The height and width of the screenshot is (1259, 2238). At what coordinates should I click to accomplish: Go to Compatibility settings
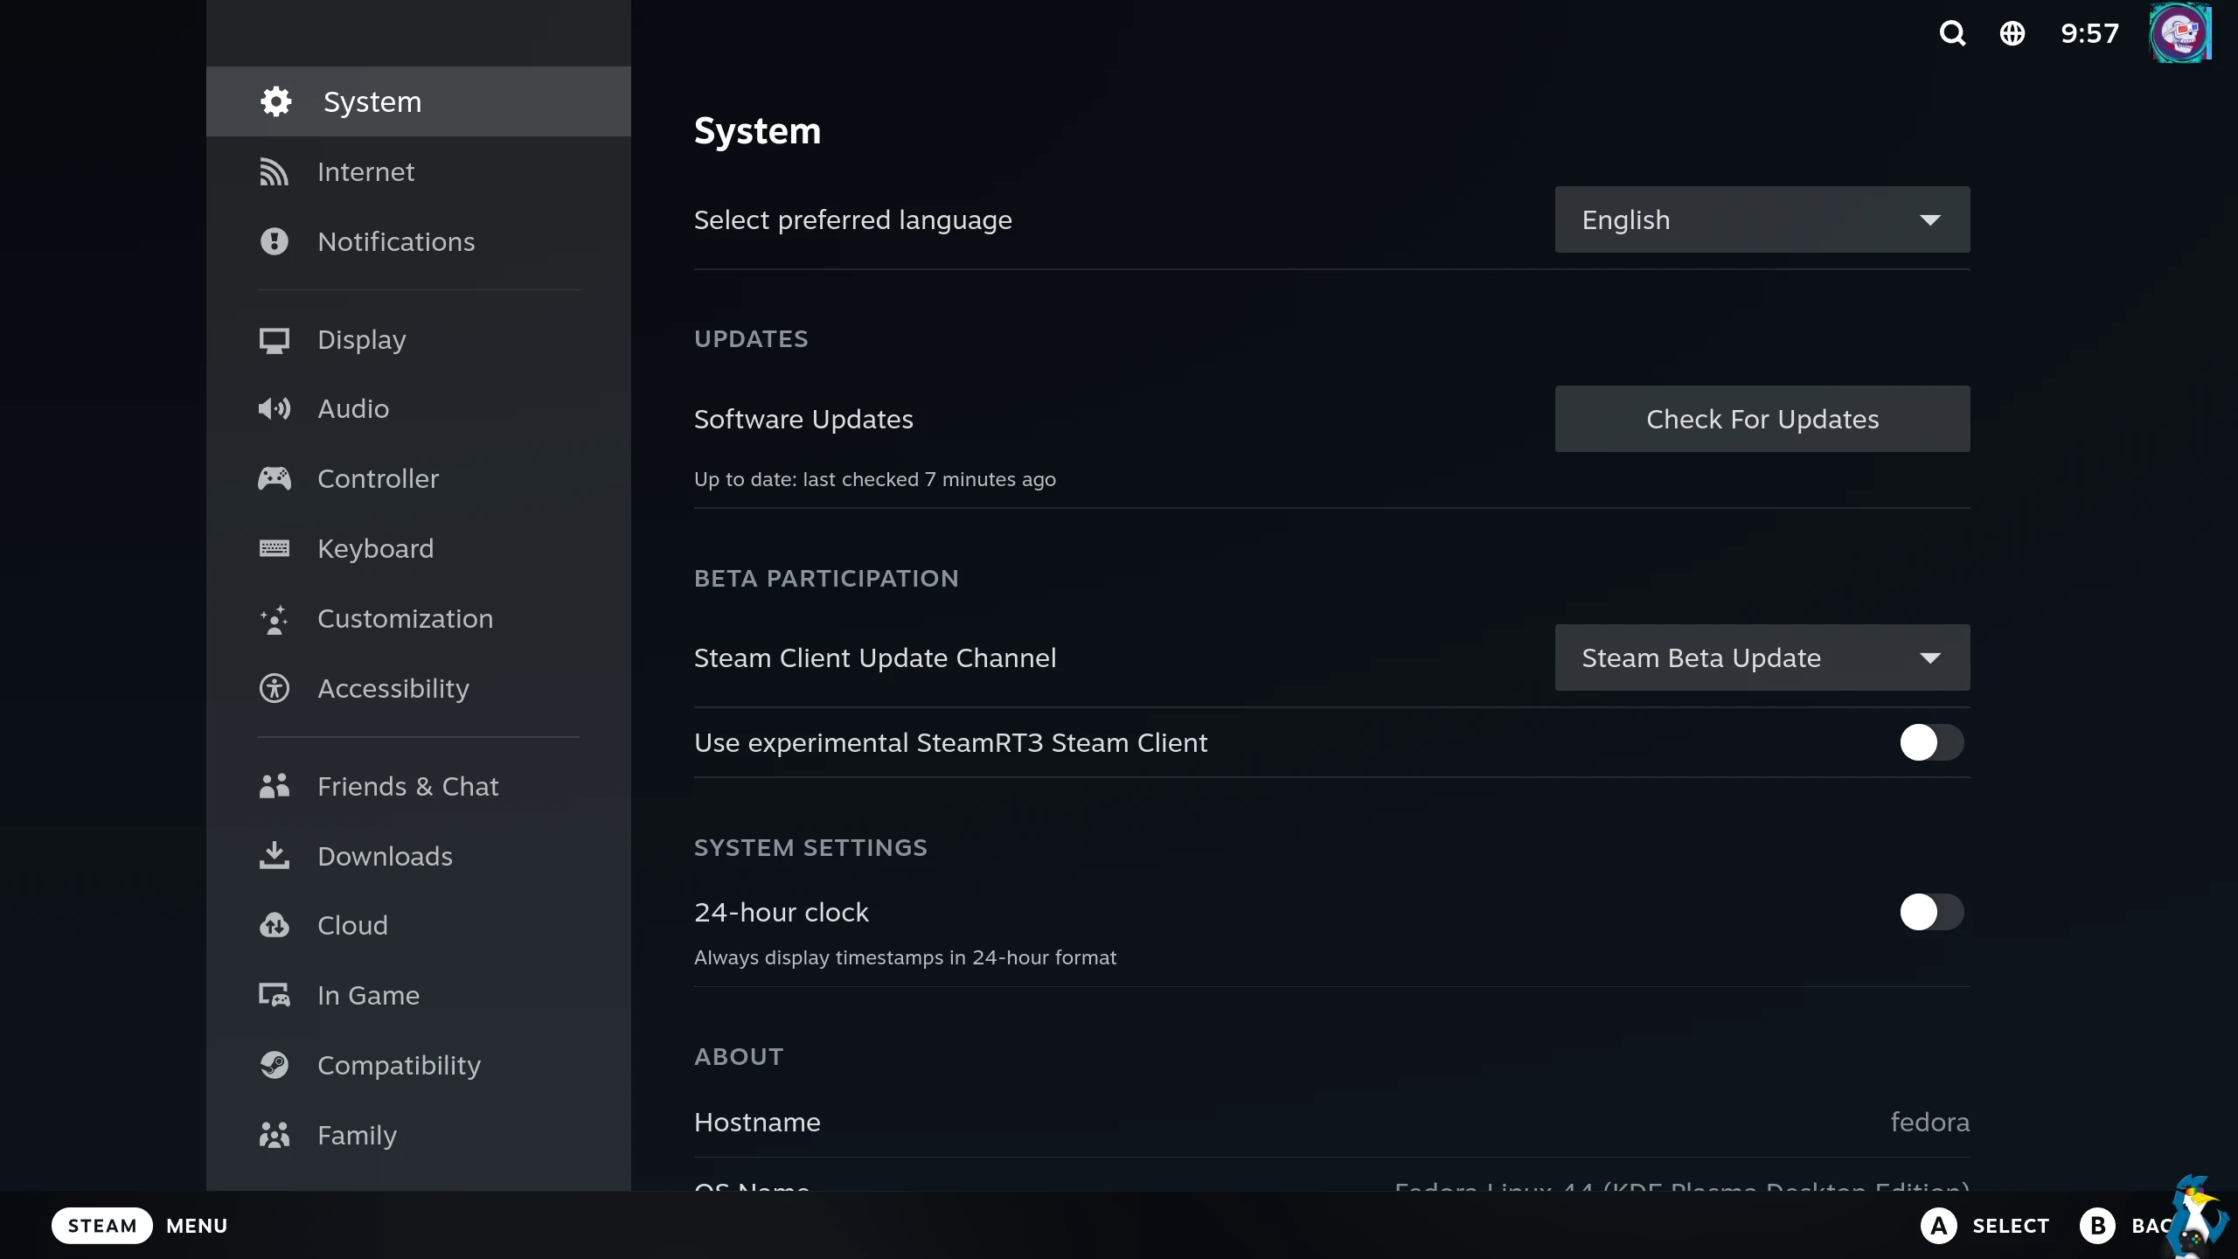pos(418,1065)
